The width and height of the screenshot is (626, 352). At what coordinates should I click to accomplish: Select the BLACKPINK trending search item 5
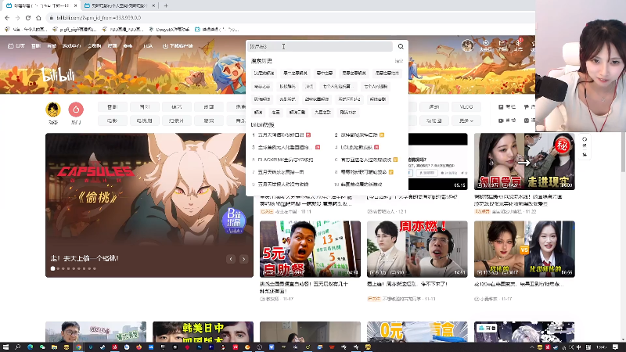pos(282,160)
